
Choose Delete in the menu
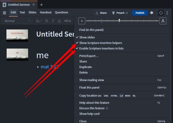[122, 72]
